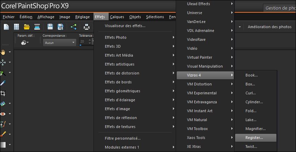This screenshot has height=152, width=296.
Task: Click the Save As floppy-with-arrow icon
Action: pyautogui.click(x=61, y=27)
